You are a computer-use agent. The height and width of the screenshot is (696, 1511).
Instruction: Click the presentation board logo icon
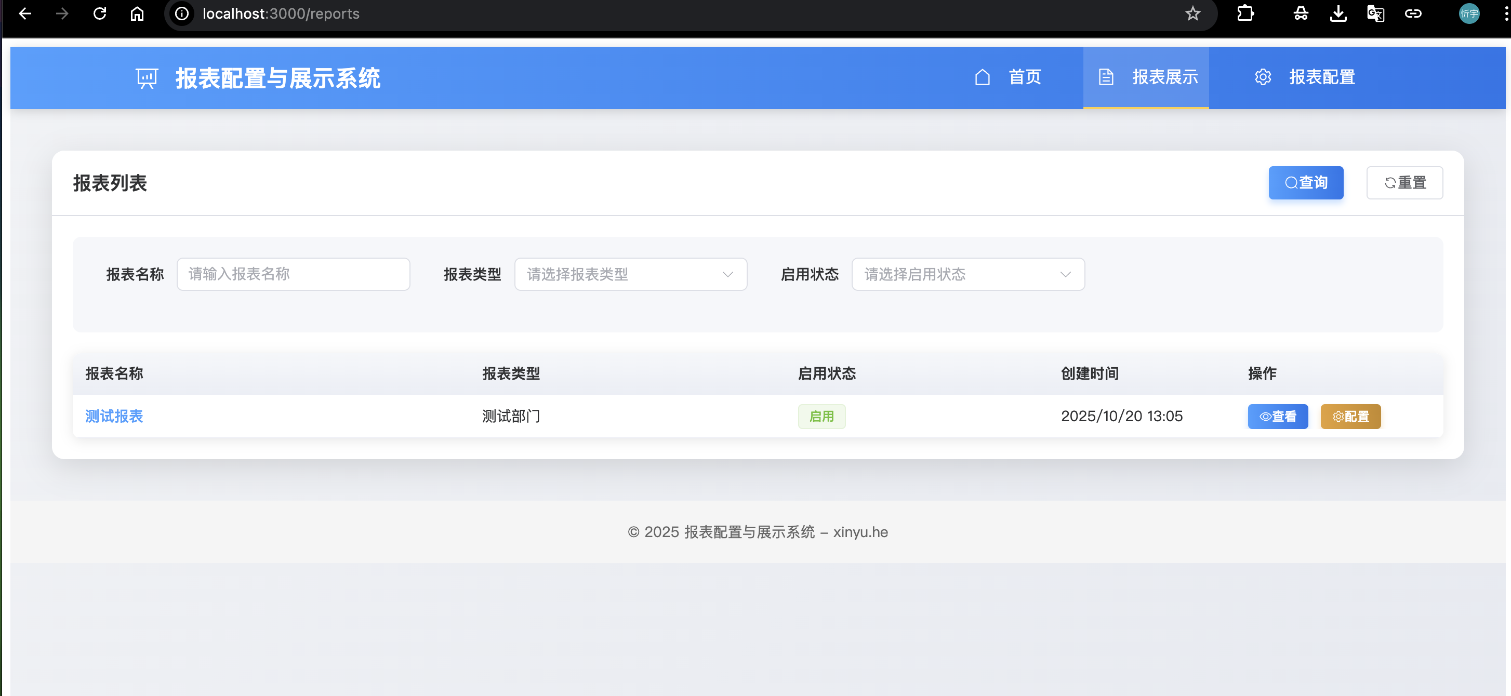pyautogui.click(x=147, y=78)
